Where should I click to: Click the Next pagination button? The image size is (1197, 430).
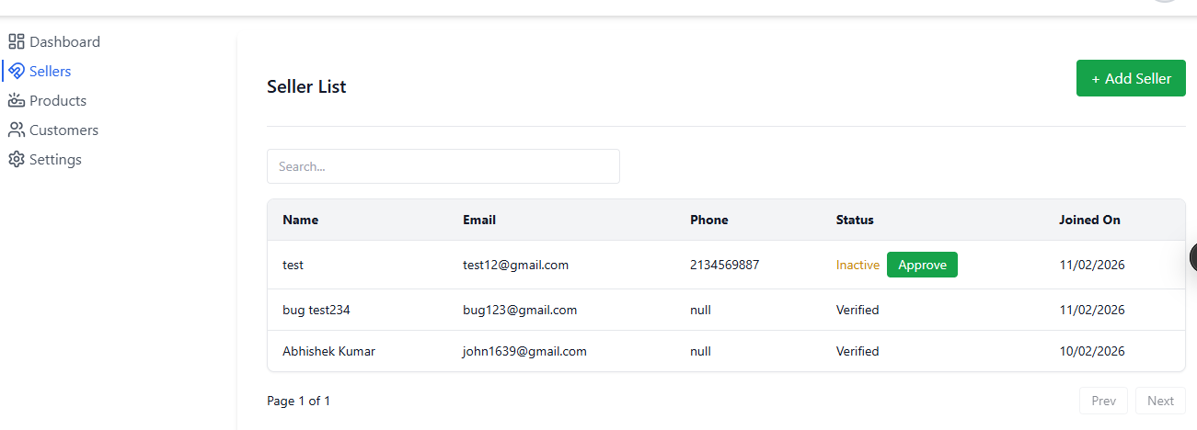click(1160, 401)
